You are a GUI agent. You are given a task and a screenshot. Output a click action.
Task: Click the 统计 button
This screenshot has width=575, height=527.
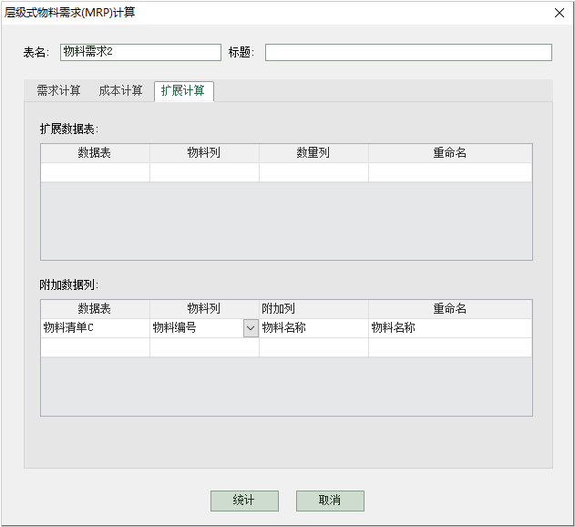(x=244, y=501)
